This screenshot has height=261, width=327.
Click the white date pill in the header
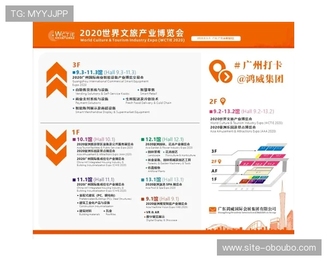pyautogui.click(x=216, y=38)
